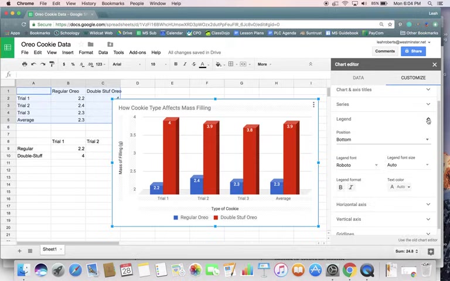Viewport: 450px width, 281px height.
Task: Open the Sum: 24.8 dropdown
Action: pyautogui.click(x=407, y=251)
